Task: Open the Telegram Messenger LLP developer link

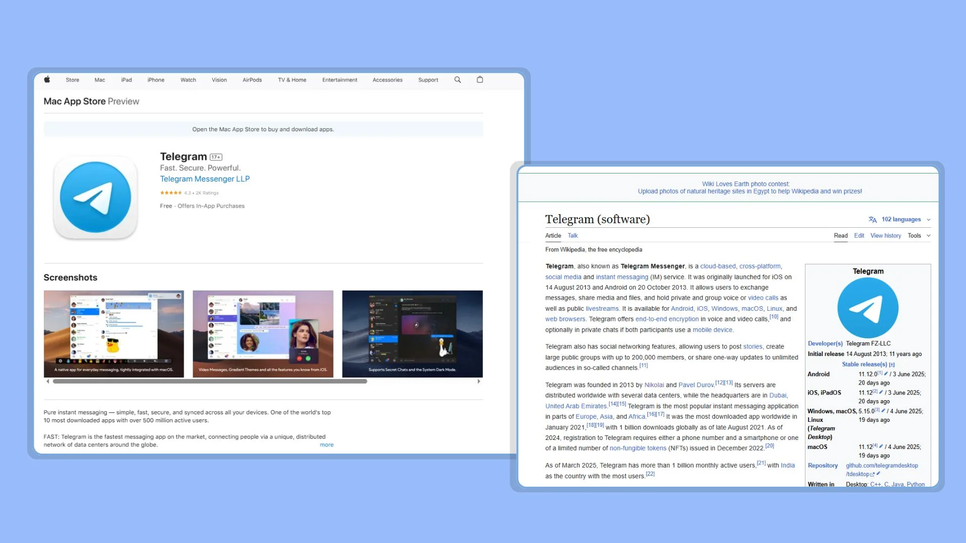Action: click(205, 179)
